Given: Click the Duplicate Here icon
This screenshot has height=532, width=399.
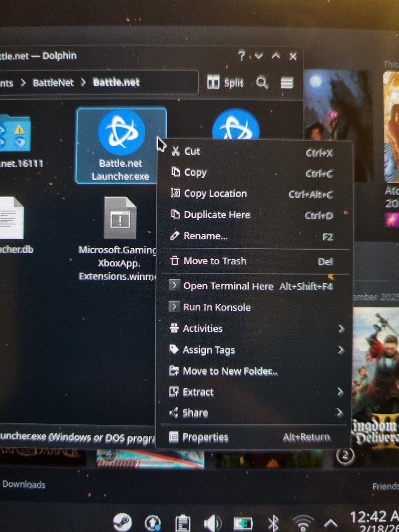Looking at the screenshot, I should (x=175, y=215).
